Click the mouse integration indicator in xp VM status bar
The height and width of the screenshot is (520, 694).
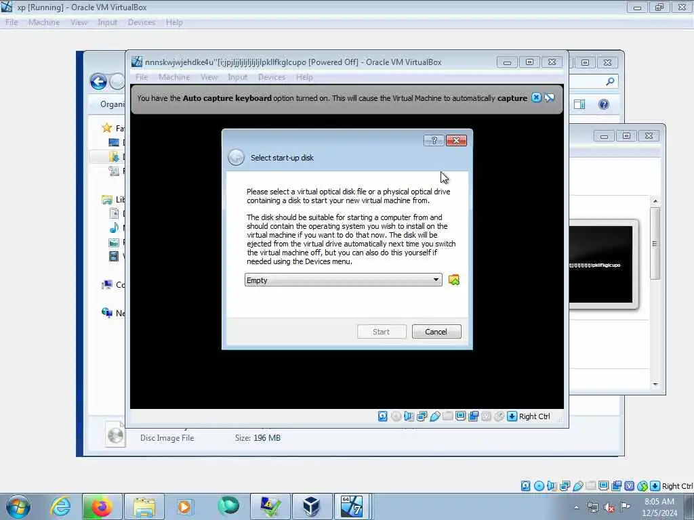tap(642, 486)
